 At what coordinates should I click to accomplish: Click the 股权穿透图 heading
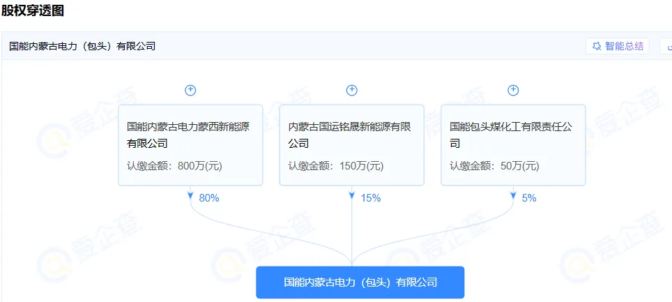click(x=32, y=10)
